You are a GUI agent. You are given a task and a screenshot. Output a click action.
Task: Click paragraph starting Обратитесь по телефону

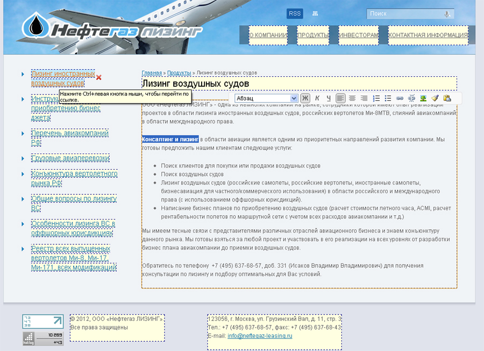pyautogui.click(x=283, y=270)
